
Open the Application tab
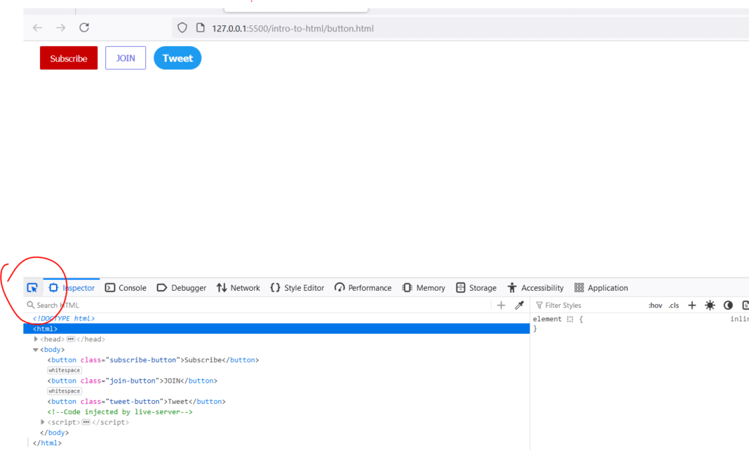pyautogui.click(x=601, y=288)
